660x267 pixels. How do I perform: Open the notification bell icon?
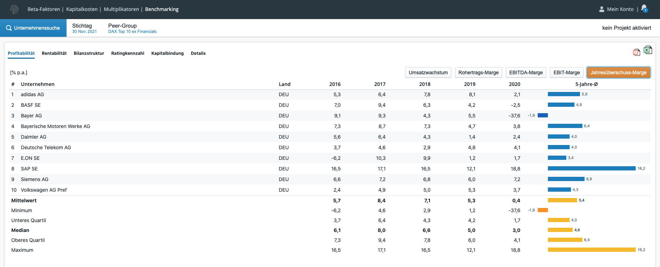click(x=644, y=8)
